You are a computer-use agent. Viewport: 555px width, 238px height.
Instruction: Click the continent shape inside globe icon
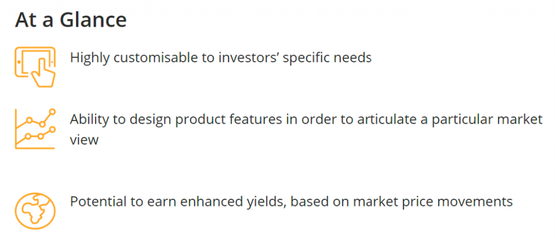[x=34, y=211]
